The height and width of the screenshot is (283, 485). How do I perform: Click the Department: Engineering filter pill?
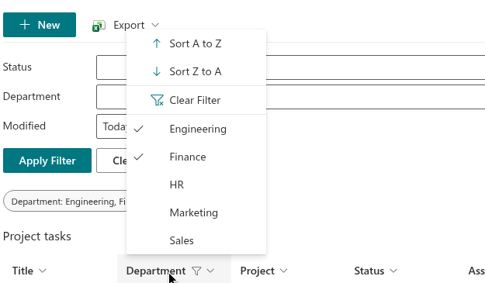[65, 201]
